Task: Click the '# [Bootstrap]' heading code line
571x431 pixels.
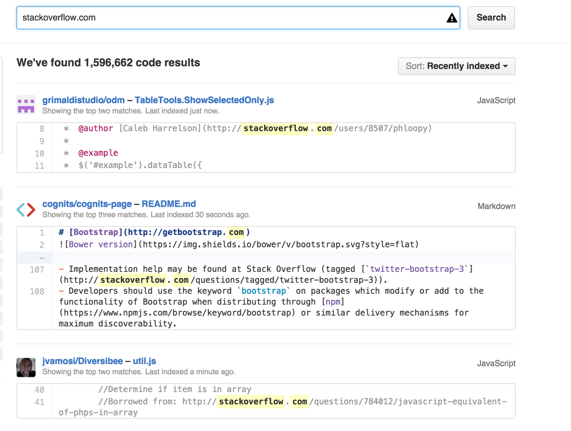Action: click(x=155, y=232)
